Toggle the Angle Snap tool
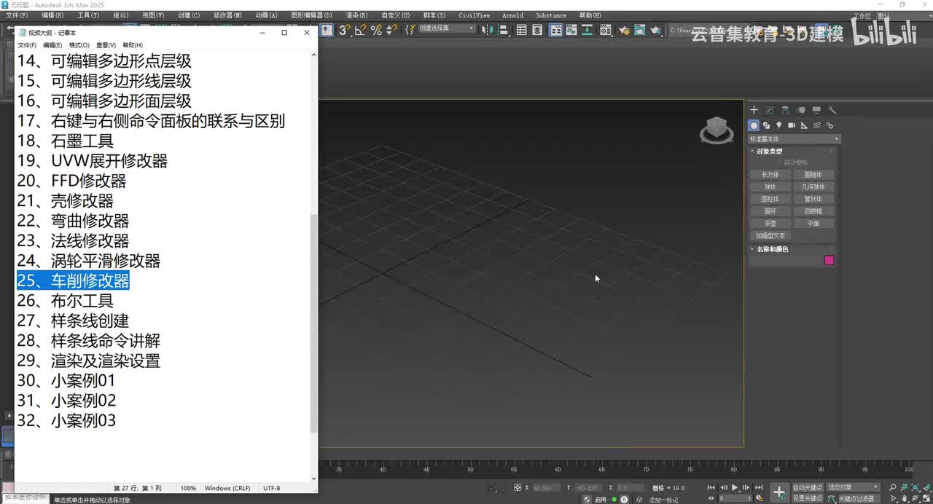The height and width of the screenshot is (504, 933). [x=360, y=30]
